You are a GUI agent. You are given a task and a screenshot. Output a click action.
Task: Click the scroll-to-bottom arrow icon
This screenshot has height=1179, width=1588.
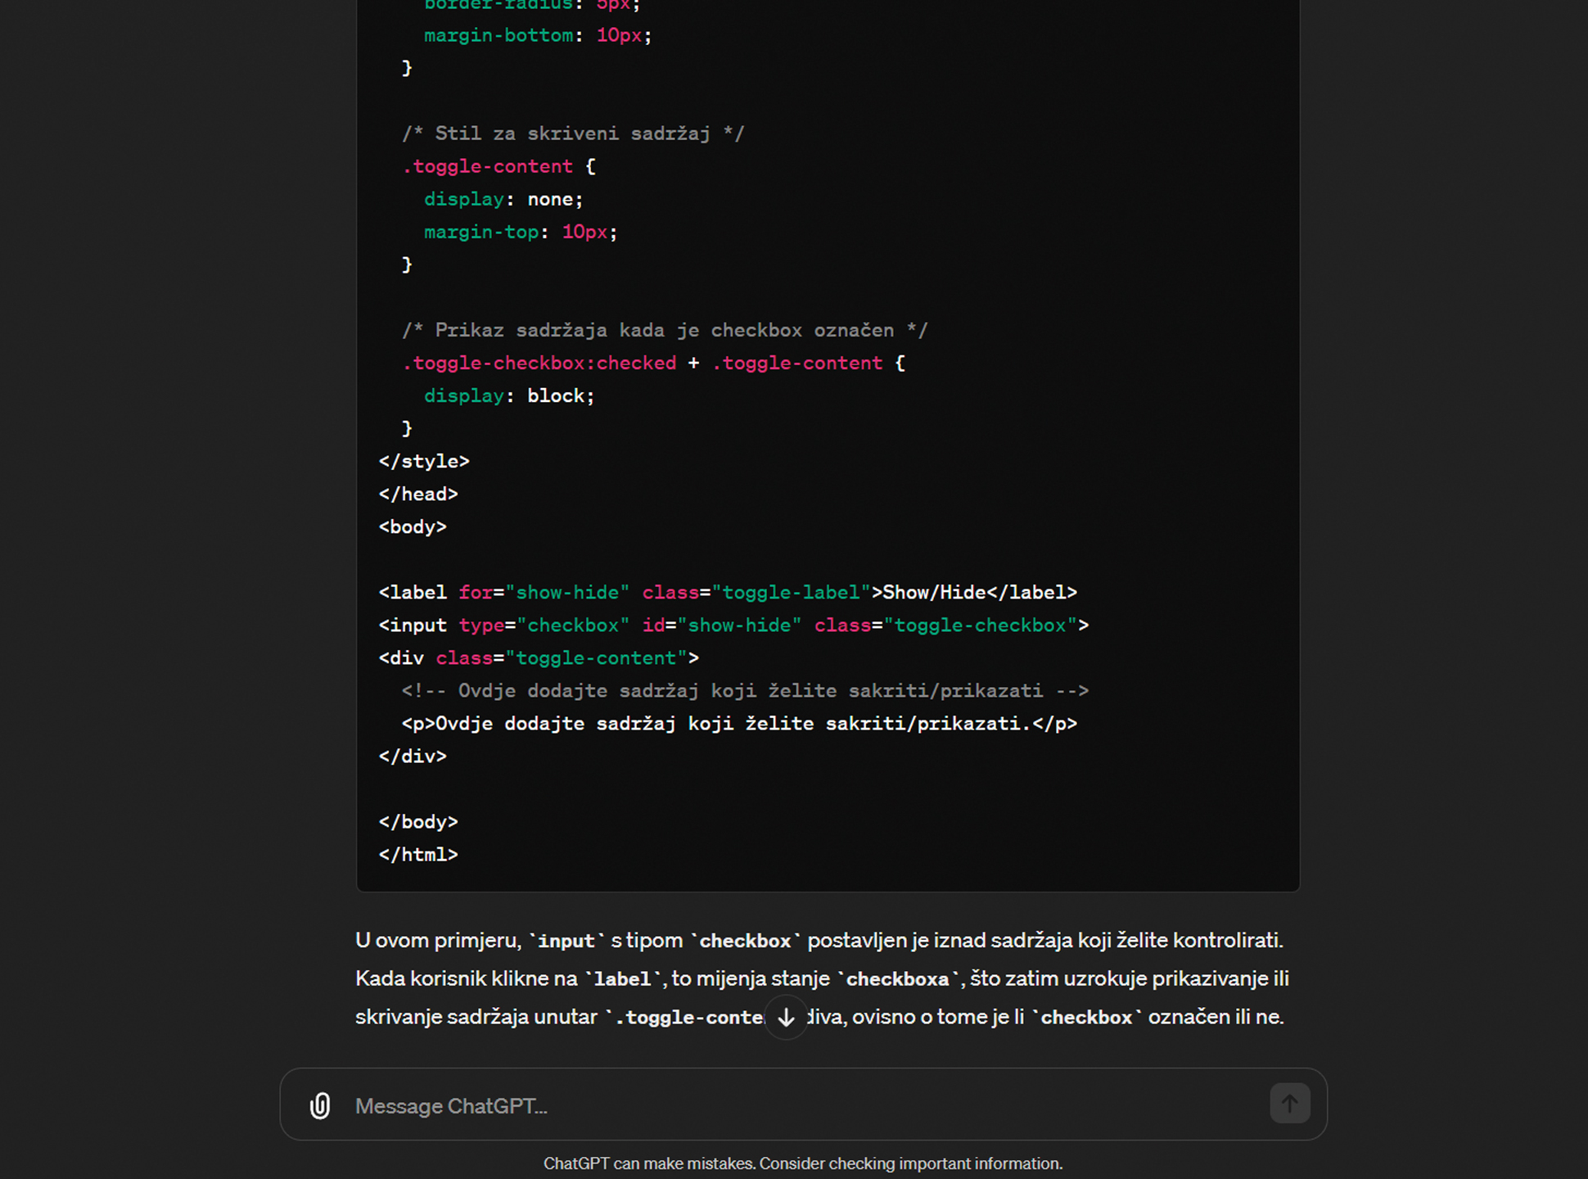coord(786,1017)
